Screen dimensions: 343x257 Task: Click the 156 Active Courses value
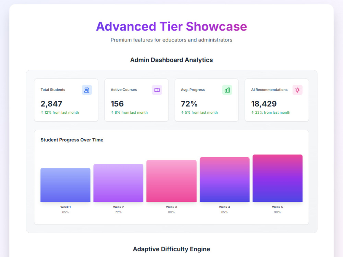coord(117,104)
